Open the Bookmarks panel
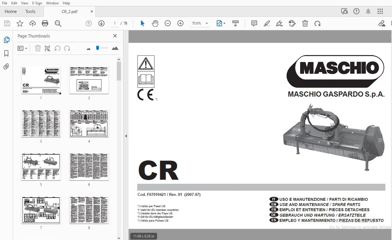This screenshot has width=392, height=240. tap(6, 53)
